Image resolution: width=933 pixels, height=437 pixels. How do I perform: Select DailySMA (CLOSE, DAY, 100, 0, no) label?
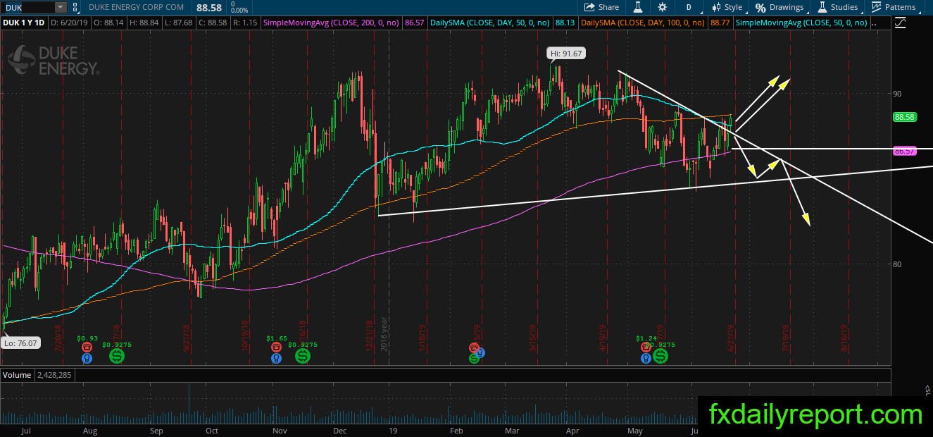643,23
